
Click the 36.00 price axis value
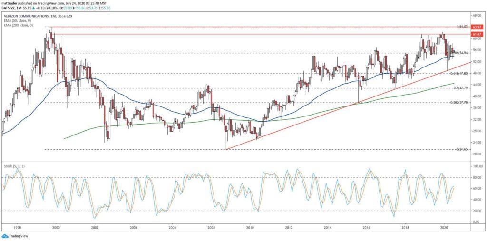[x=477, y=108]
